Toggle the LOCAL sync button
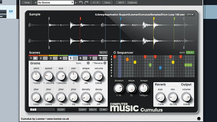 (190, 53)
